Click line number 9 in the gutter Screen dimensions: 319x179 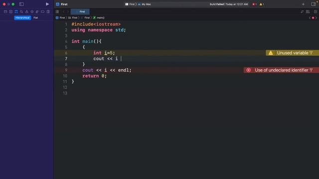coord(66,70)
